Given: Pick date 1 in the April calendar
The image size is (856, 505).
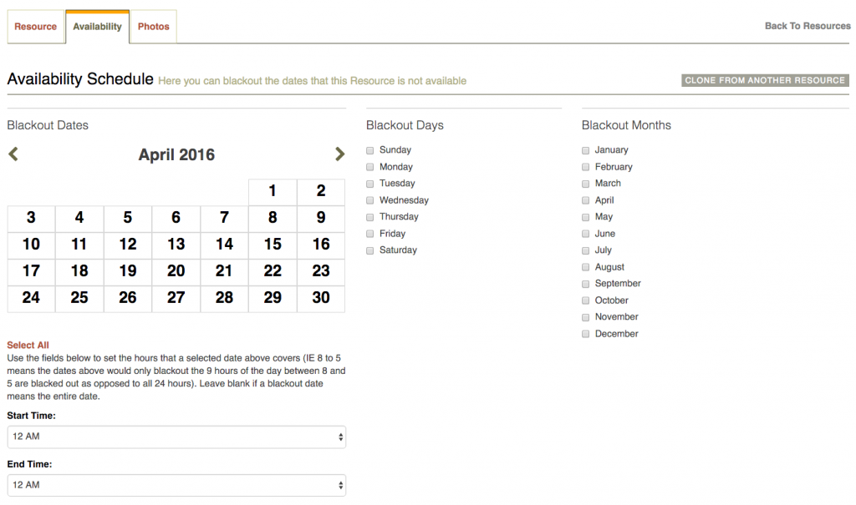Looking at the screenshot, I should (273, 191).
